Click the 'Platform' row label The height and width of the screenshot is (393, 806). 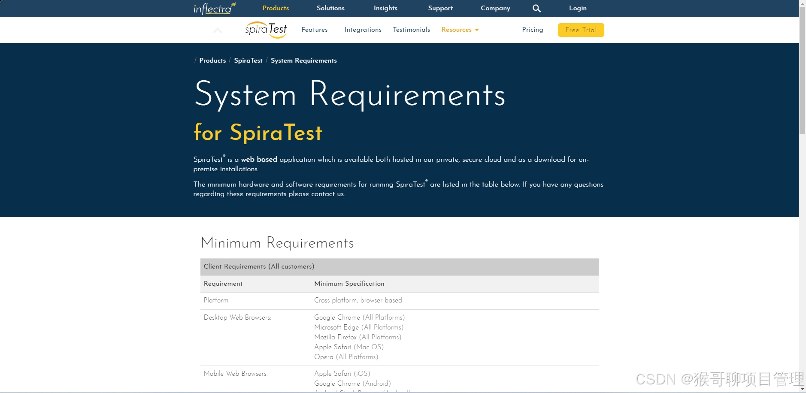[x=216, y=300]
